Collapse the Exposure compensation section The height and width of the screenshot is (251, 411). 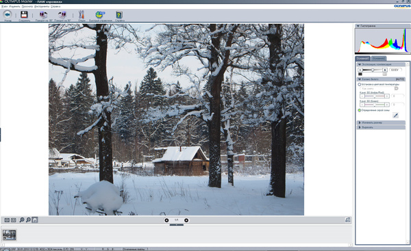click(x=360, y=64)
